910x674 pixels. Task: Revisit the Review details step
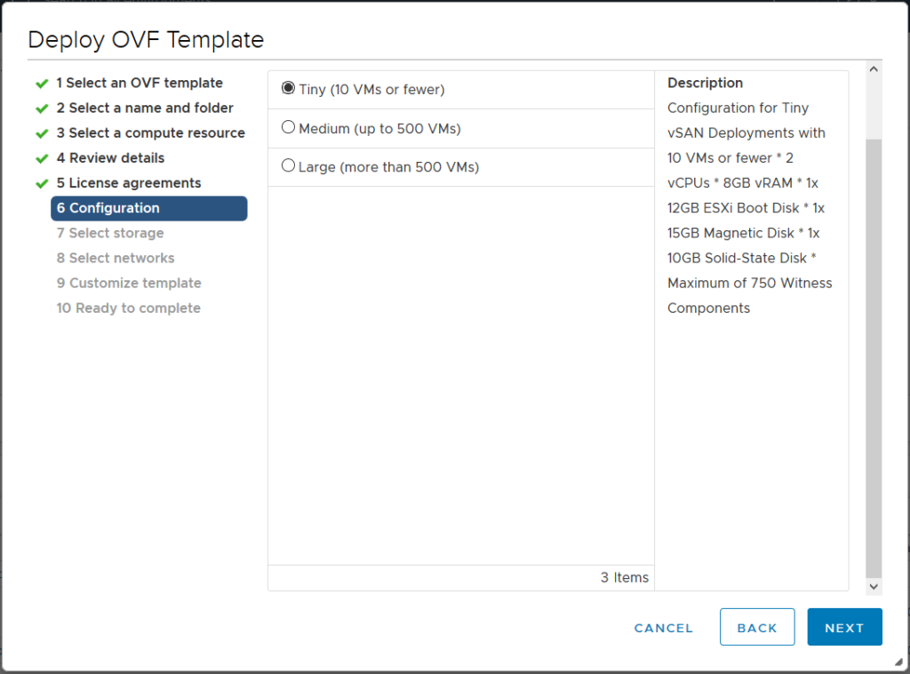[111, 157]
